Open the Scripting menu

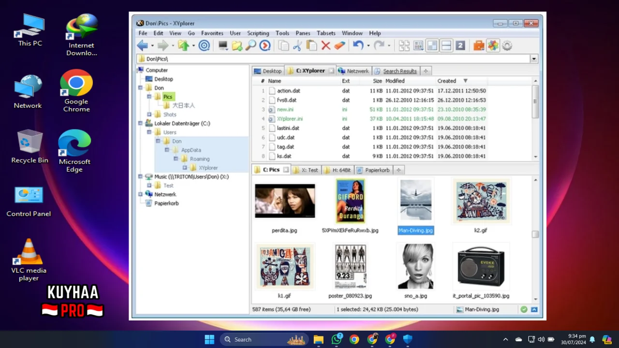[258, 33]
